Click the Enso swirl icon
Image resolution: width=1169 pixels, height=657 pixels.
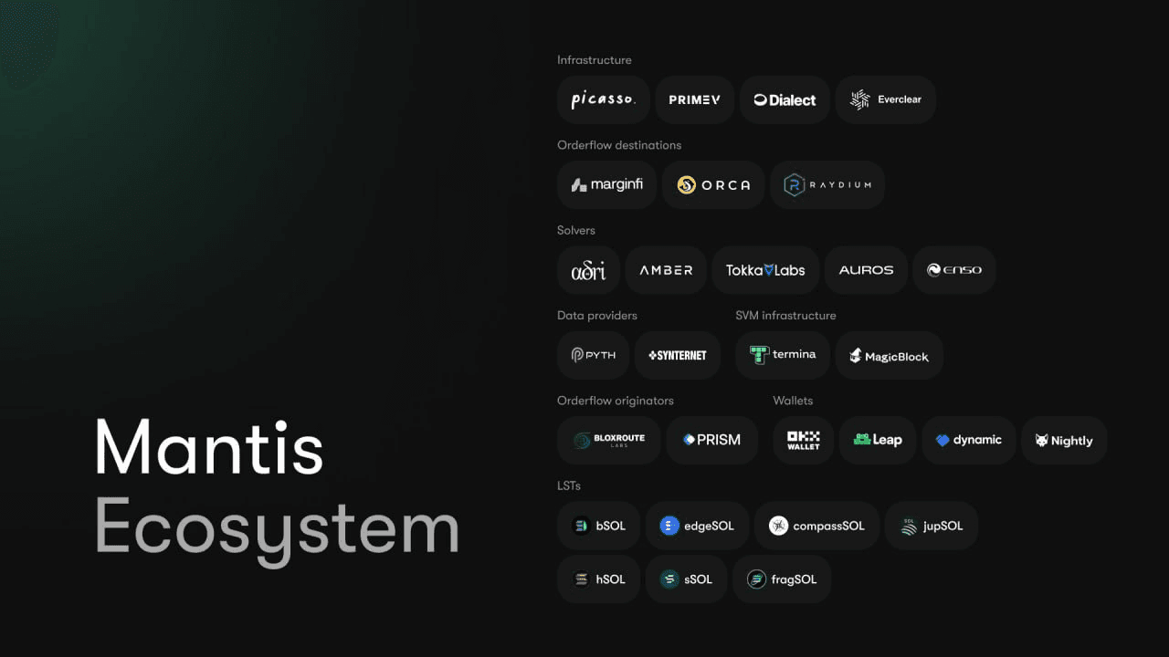point(934,270)
